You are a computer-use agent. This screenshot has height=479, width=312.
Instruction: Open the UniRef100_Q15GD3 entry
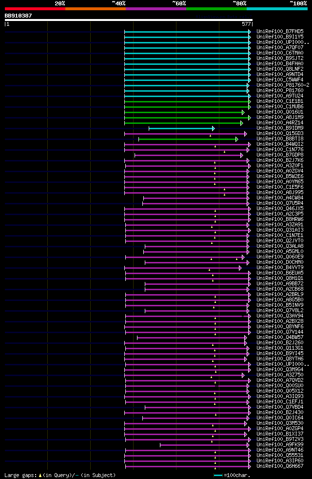280,134
